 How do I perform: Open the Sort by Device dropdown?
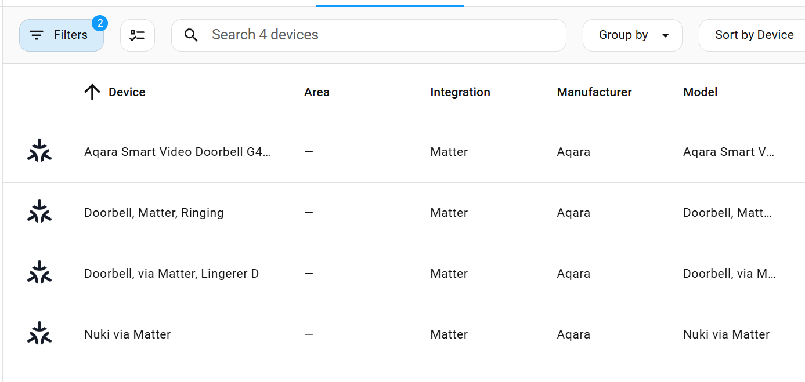753,35
